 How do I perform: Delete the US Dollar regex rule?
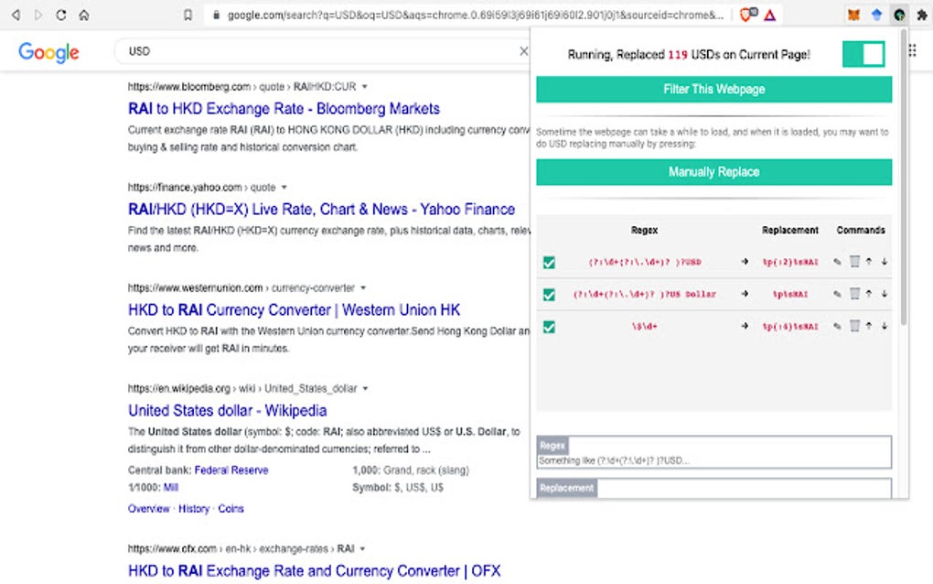pos(855,294)
